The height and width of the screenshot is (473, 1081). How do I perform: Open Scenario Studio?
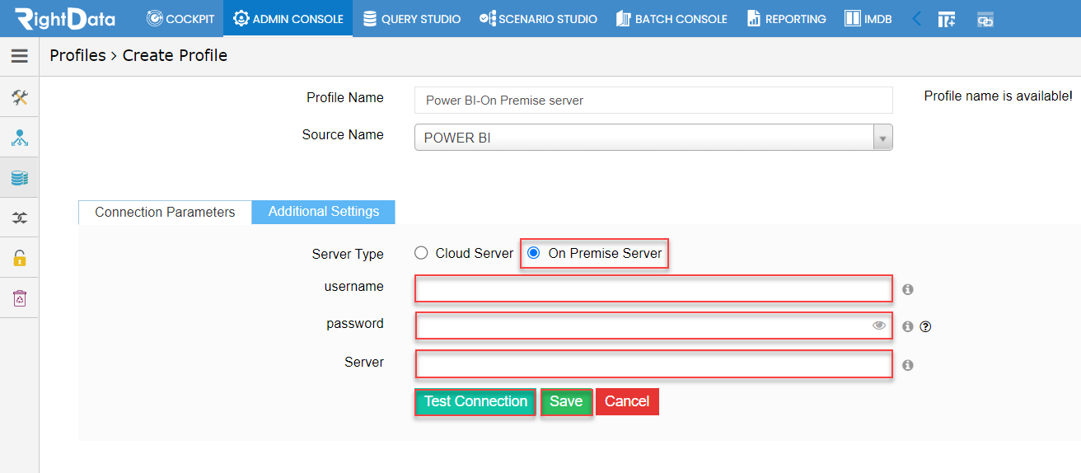[x=538, y=18]
